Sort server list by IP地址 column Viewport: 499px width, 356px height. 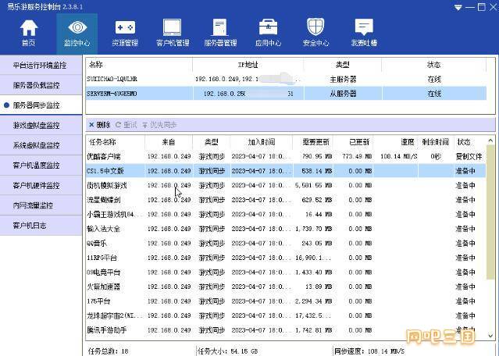coord(248,65)
